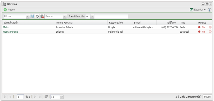Sort by the Tipo column header

click(188, 23)
